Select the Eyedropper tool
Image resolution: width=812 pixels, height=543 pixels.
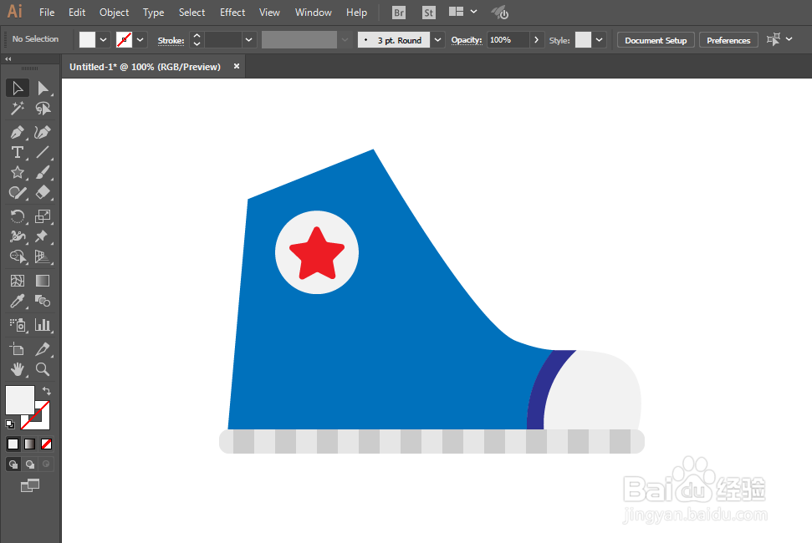[x=17, y=301]
